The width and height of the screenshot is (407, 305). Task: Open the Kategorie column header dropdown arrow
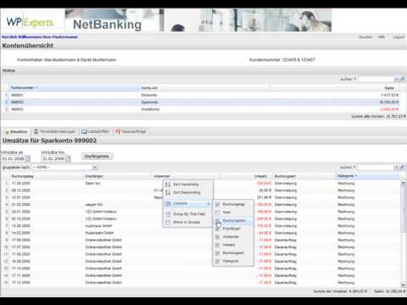coord(356,176)
